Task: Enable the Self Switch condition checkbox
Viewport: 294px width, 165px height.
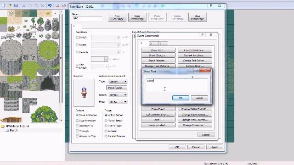Action: 77,66
